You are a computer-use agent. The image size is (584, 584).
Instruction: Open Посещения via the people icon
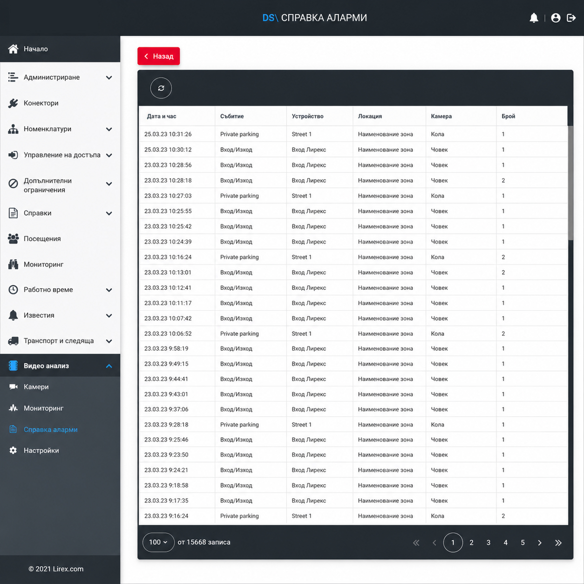(x=13, y=238)
